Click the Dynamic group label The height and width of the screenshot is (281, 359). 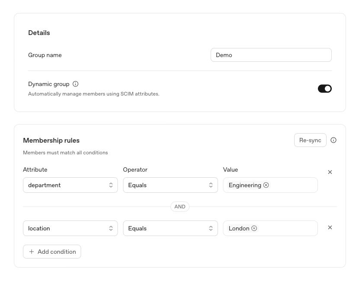coord(49,84)
